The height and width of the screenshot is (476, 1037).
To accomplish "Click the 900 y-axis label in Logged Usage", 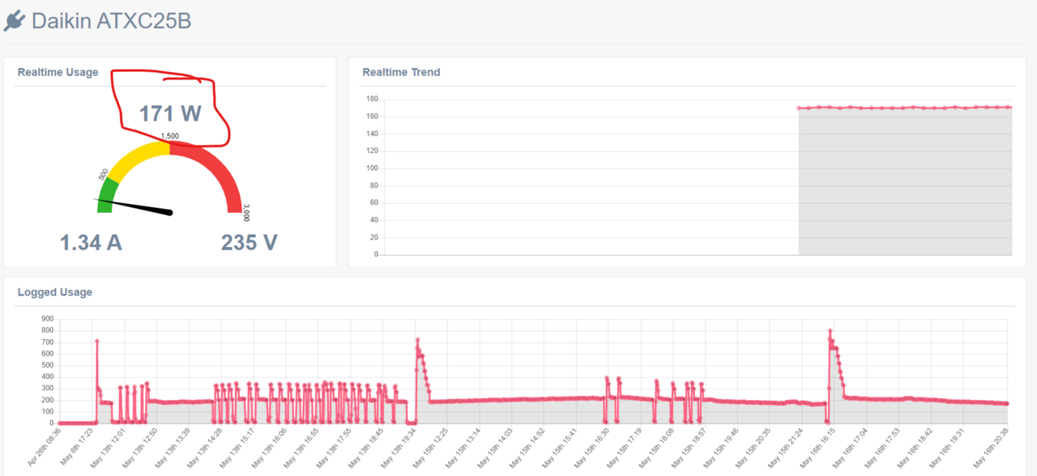I will pos(45,319).
